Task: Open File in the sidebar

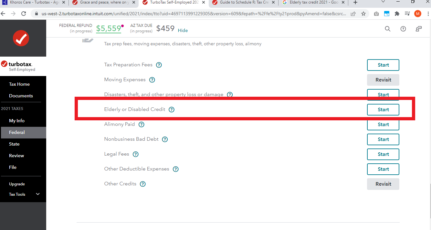Action: (13, 167)
